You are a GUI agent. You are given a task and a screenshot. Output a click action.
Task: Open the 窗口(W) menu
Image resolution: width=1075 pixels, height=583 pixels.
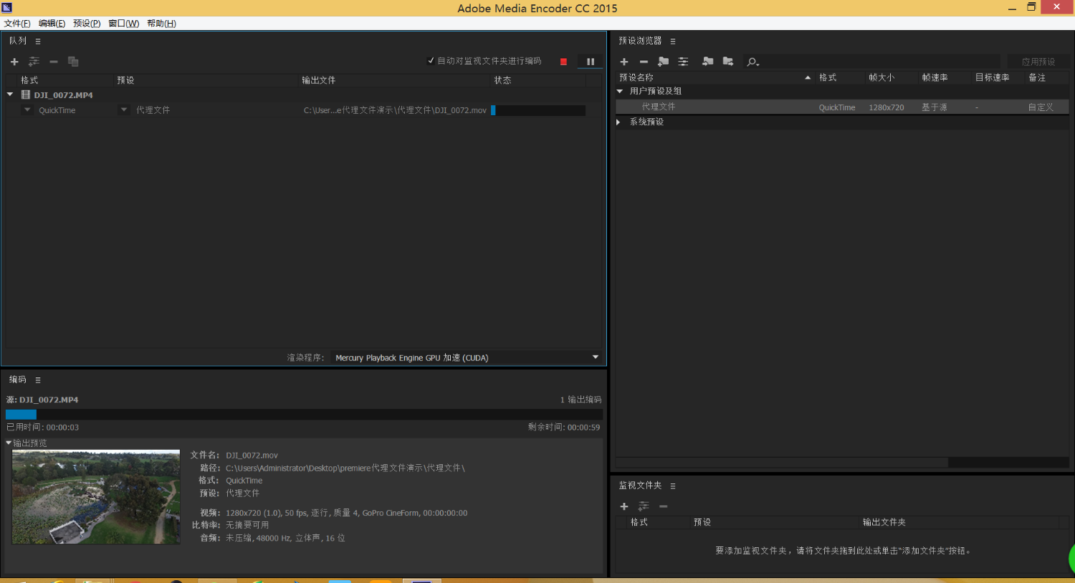click(124, 24)
